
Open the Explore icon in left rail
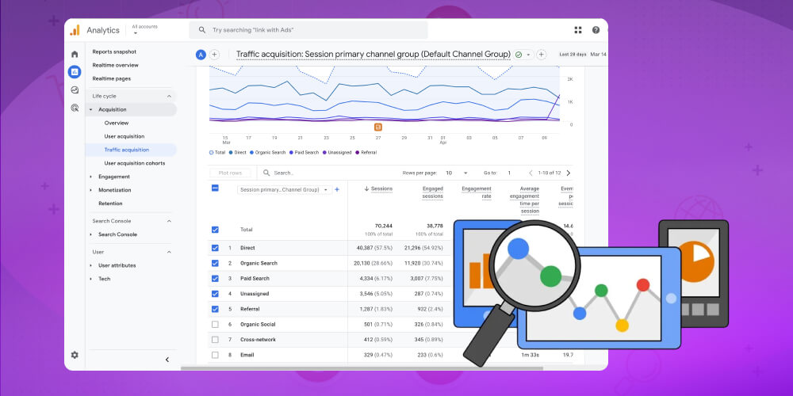75,90
